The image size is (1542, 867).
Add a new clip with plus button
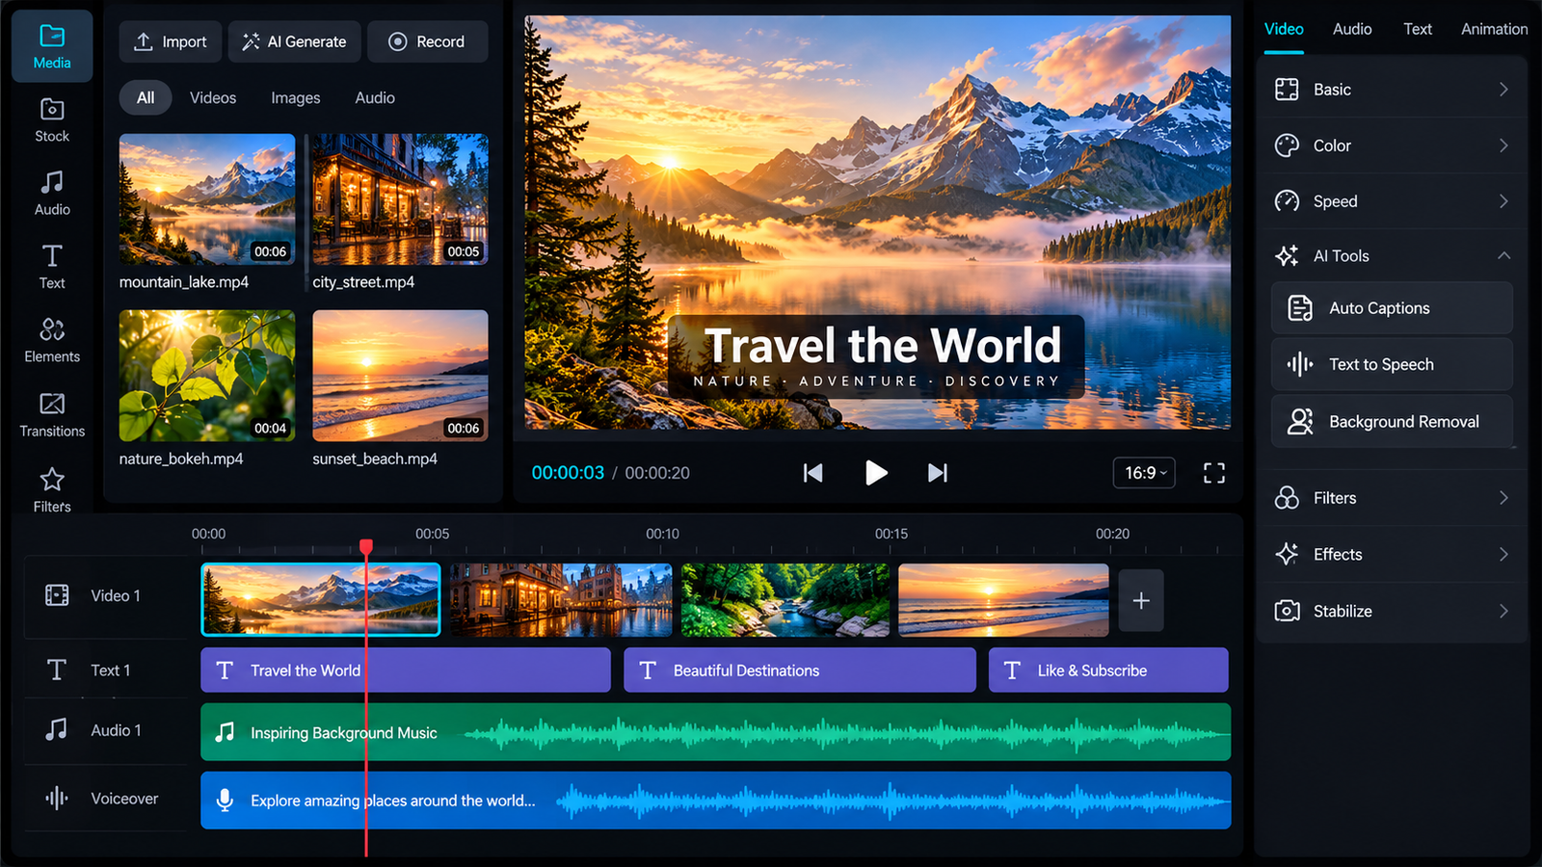click(1141, 600)
